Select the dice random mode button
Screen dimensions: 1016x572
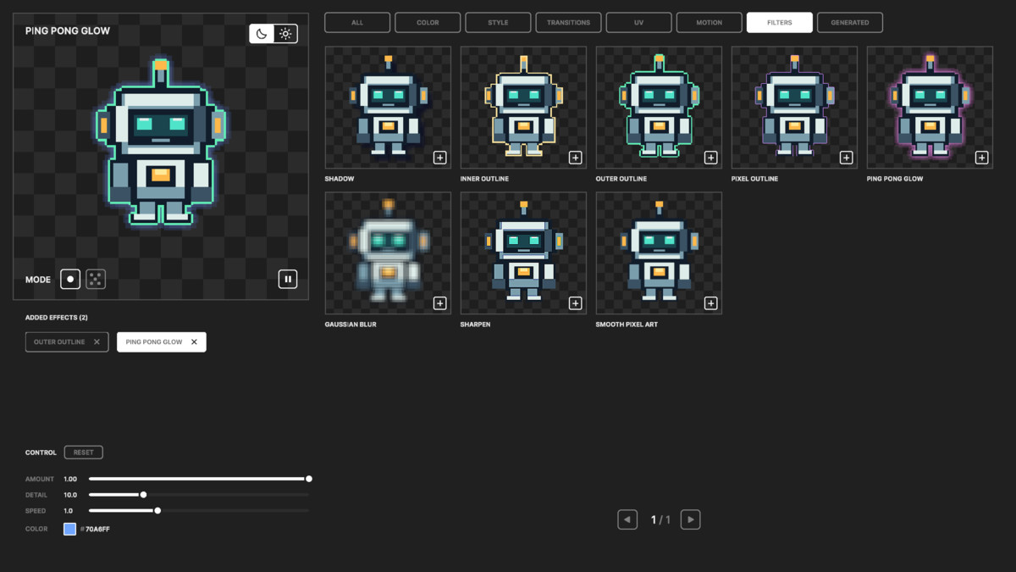[96, 279]
